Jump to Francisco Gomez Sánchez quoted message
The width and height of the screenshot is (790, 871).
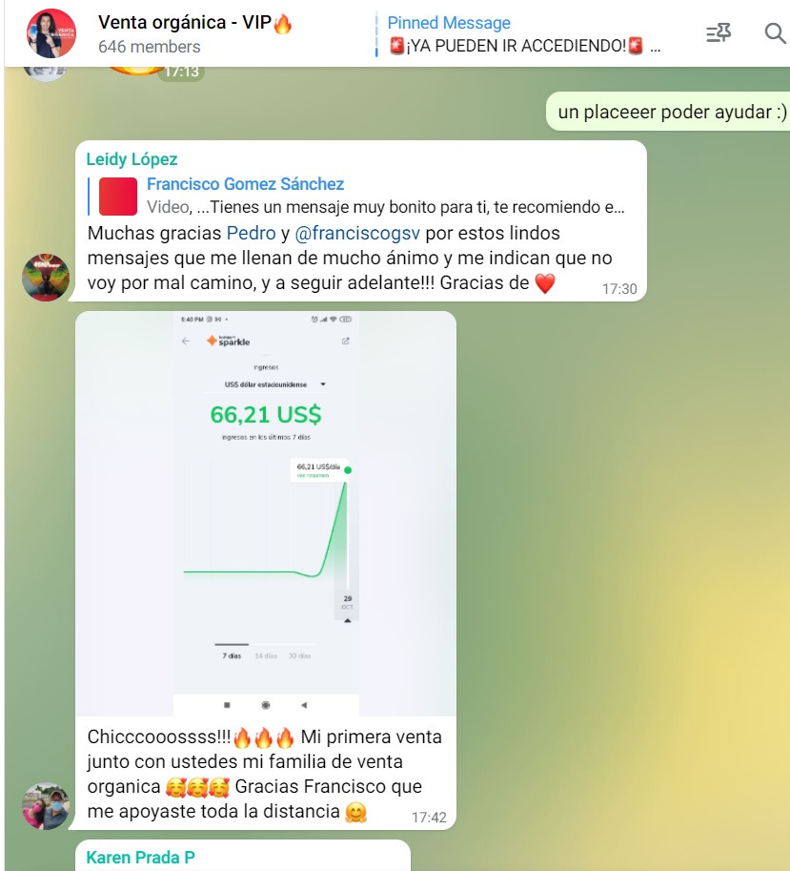(x=356, y=196)
